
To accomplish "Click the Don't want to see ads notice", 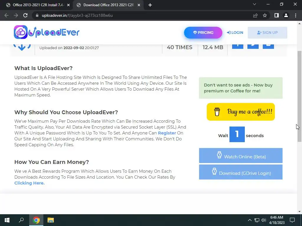I will tap(241, 88).
